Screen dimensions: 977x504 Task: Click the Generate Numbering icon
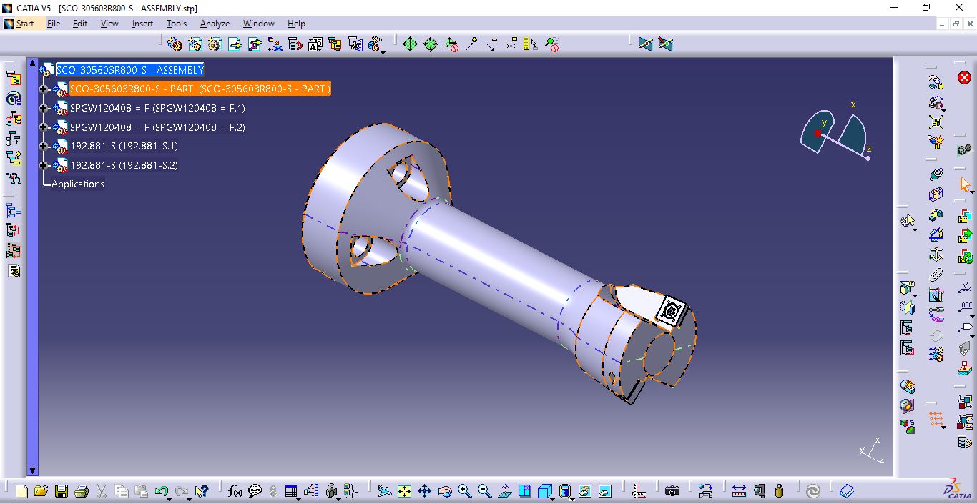pos(315,44)
